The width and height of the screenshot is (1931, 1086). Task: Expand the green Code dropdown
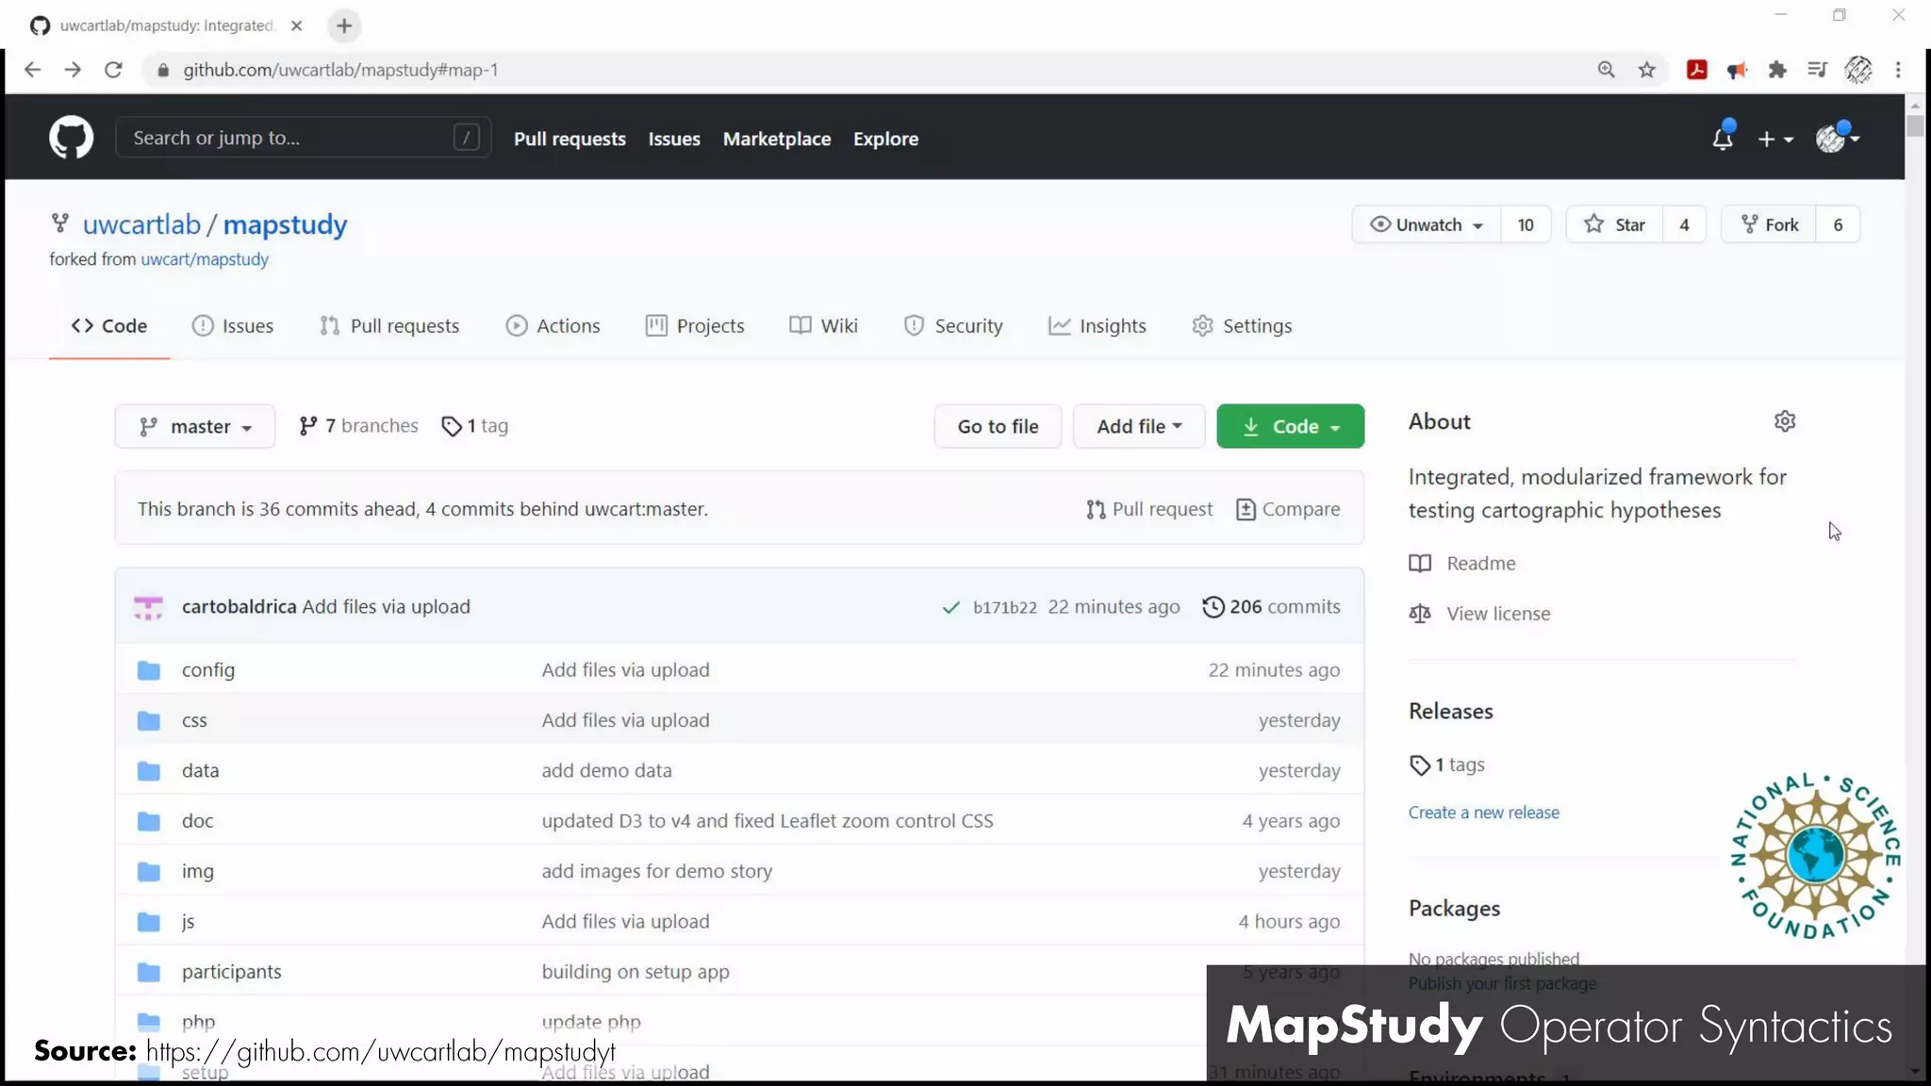[1289, 426]
